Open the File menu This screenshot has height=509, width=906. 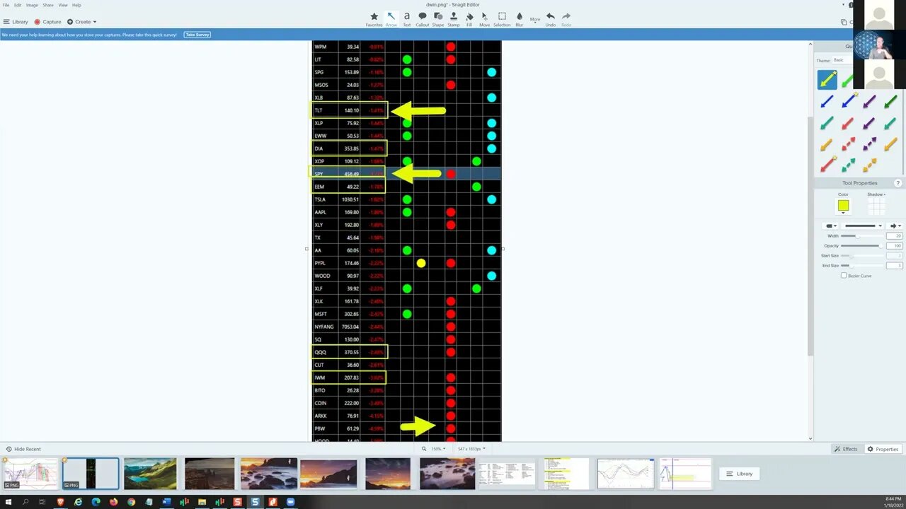pos(6,5)
